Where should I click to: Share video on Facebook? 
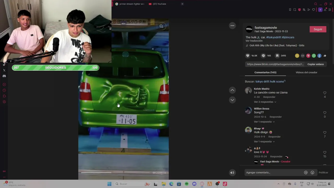[x=319, y=56]
